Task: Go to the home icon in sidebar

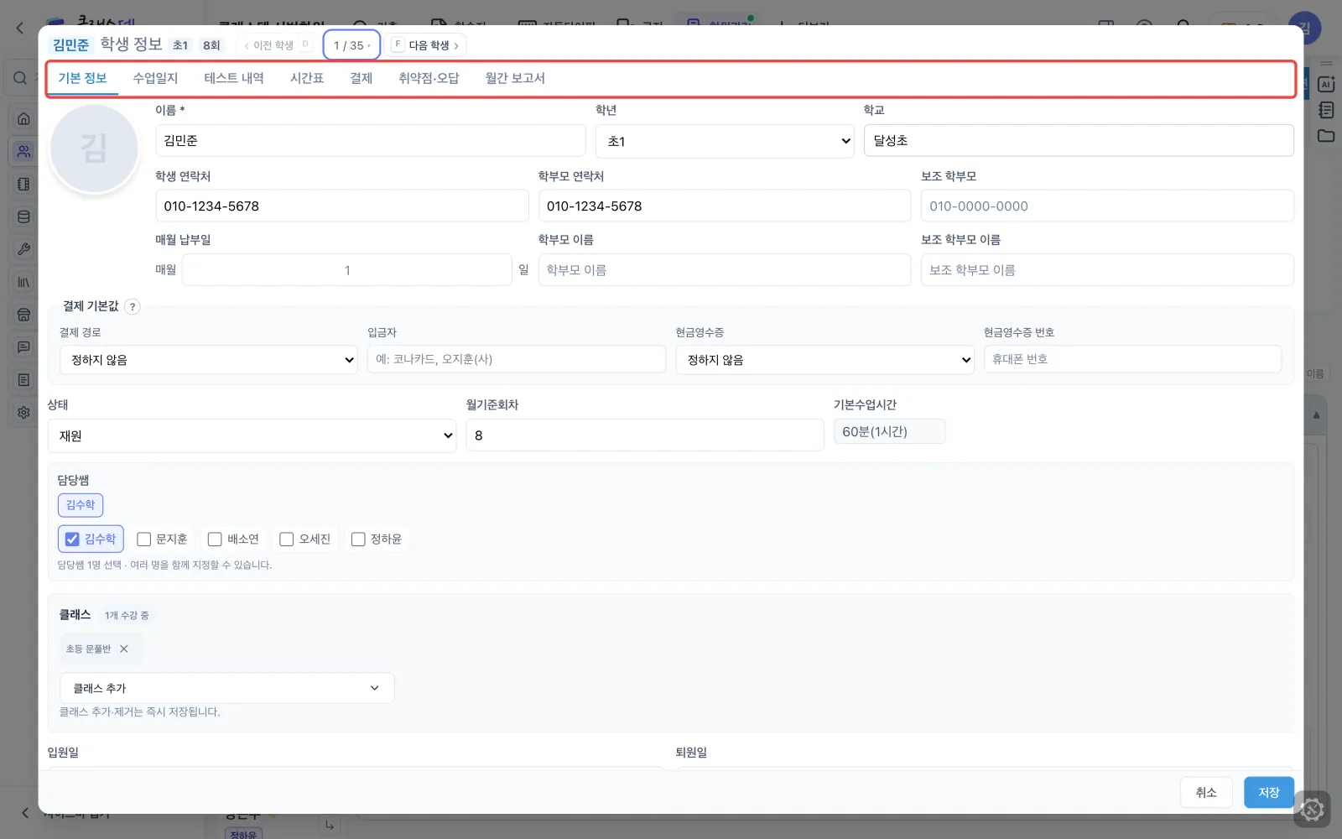Action: 23,118
